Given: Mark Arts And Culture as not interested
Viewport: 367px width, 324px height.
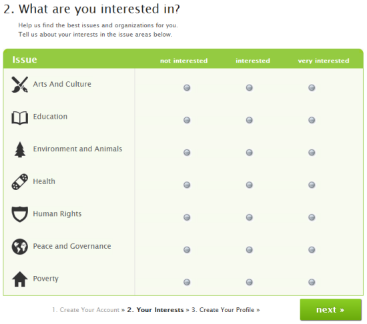Looking at the screenshot, I should tap(187, 87).
